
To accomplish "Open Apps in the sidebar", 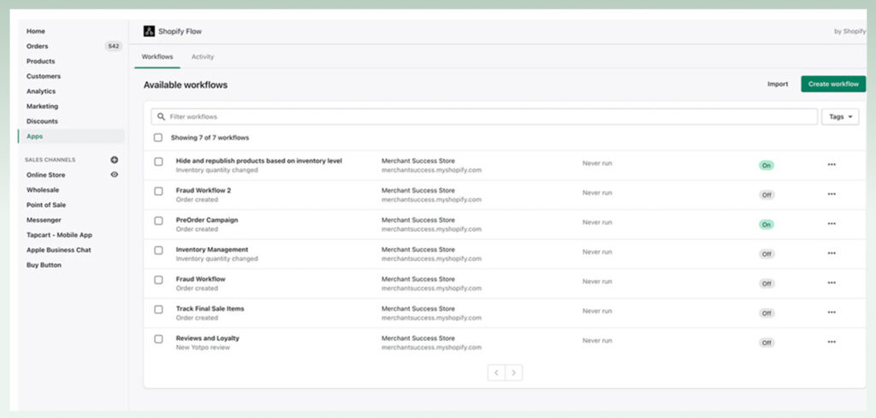I will pos(71,136).
